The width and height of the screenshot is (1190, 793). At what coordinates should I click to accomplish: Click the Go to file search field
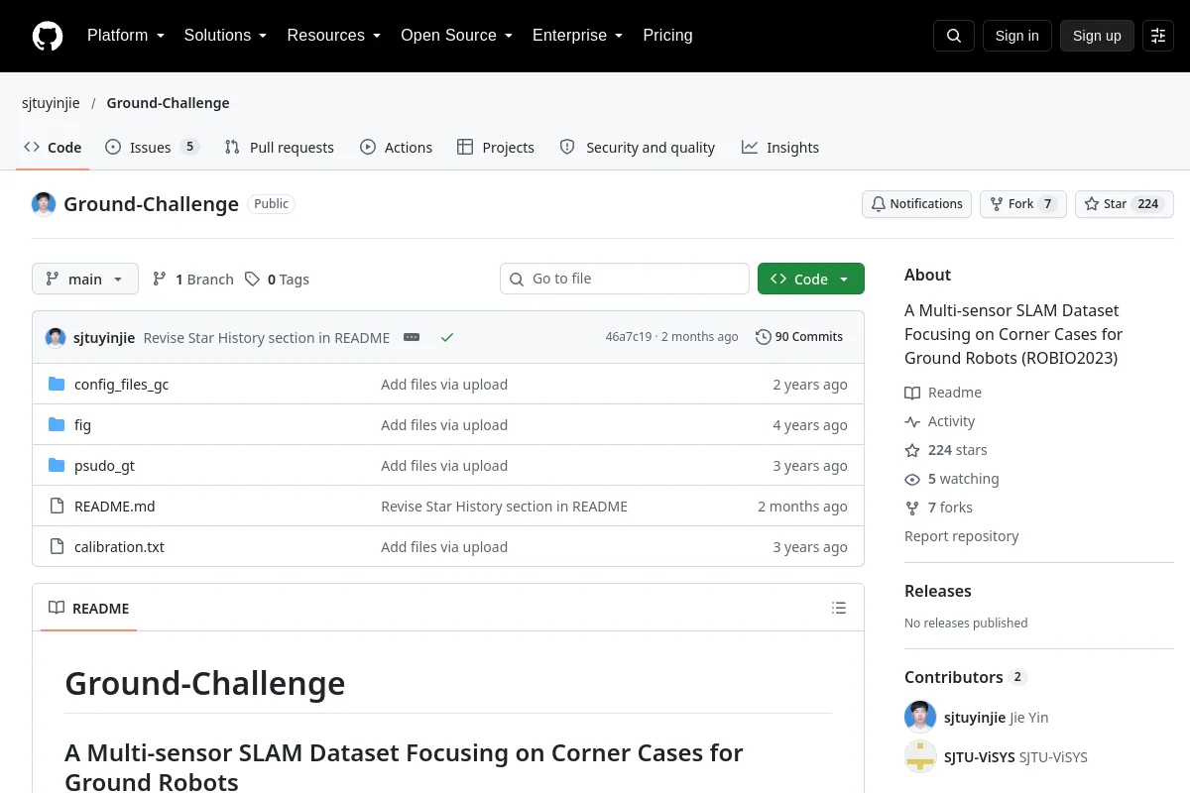[x=625, y=279]
